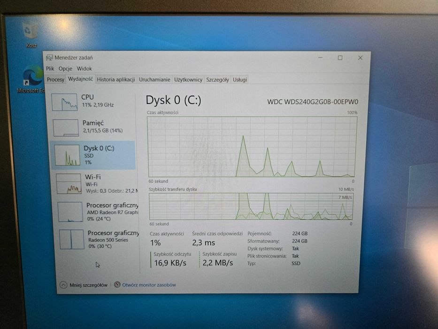Screen dimensions: 438x329
Task: Select the CPU performance graph thumbnail
Action: [64, 102]
